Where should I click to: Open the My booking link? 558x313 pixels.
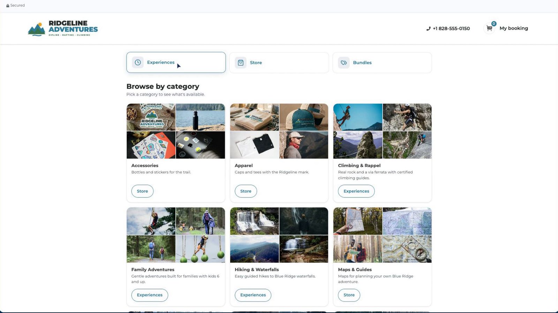513,28
